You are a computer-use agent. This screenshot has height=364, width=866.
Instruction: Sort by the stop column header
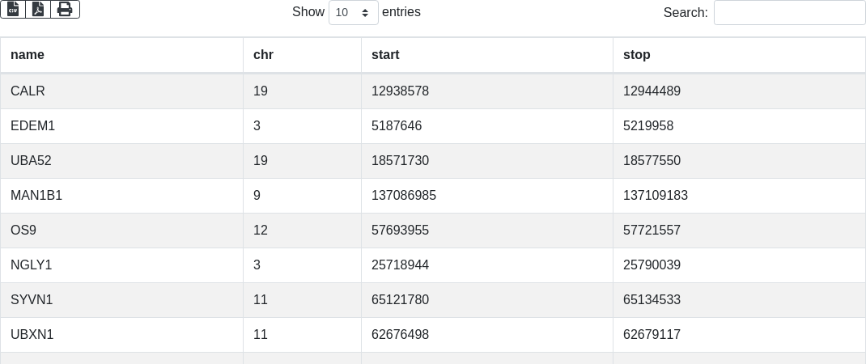coord(637,55)
